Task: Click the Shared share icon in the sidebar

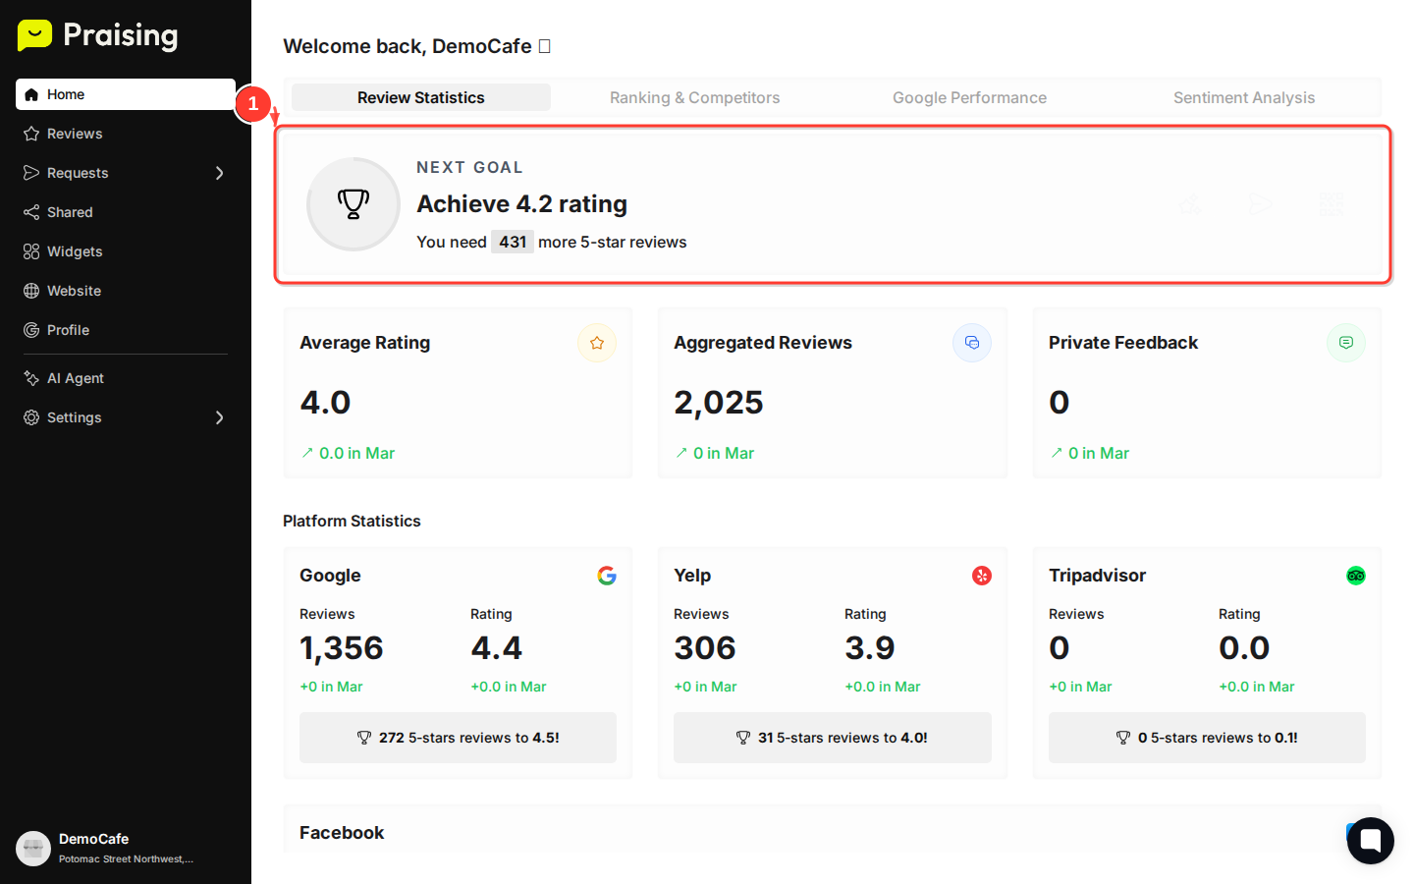Action: 30,212
